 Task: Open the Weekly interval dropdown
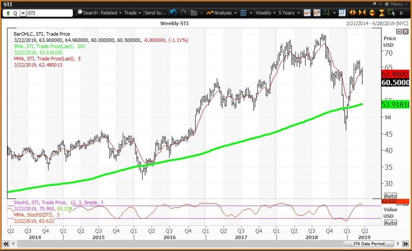tap(266, 13)
